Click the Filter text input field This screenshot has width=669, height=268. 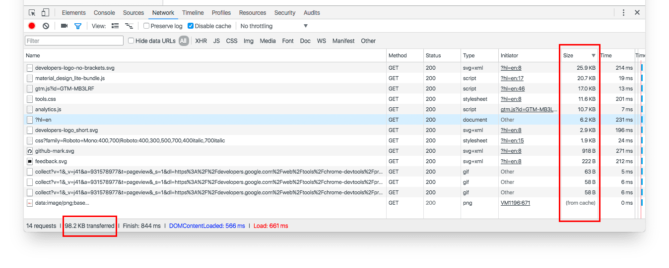point(74,41)
